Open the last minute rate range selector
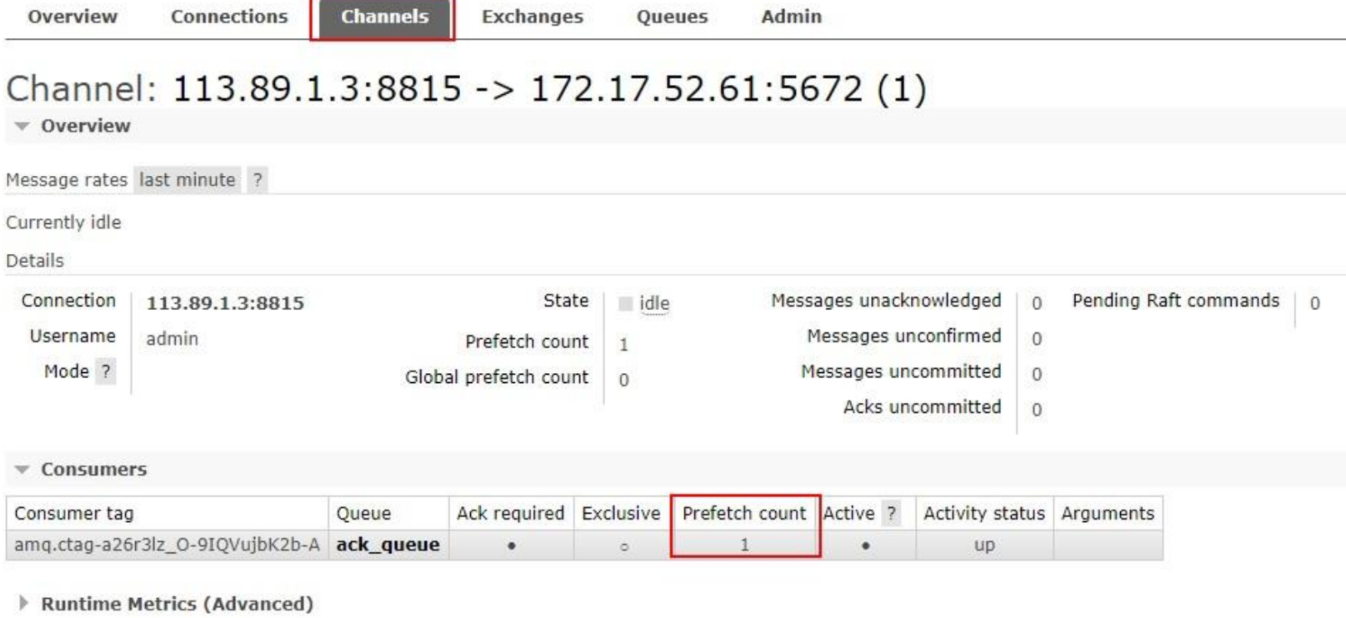 tap(187, 180)
